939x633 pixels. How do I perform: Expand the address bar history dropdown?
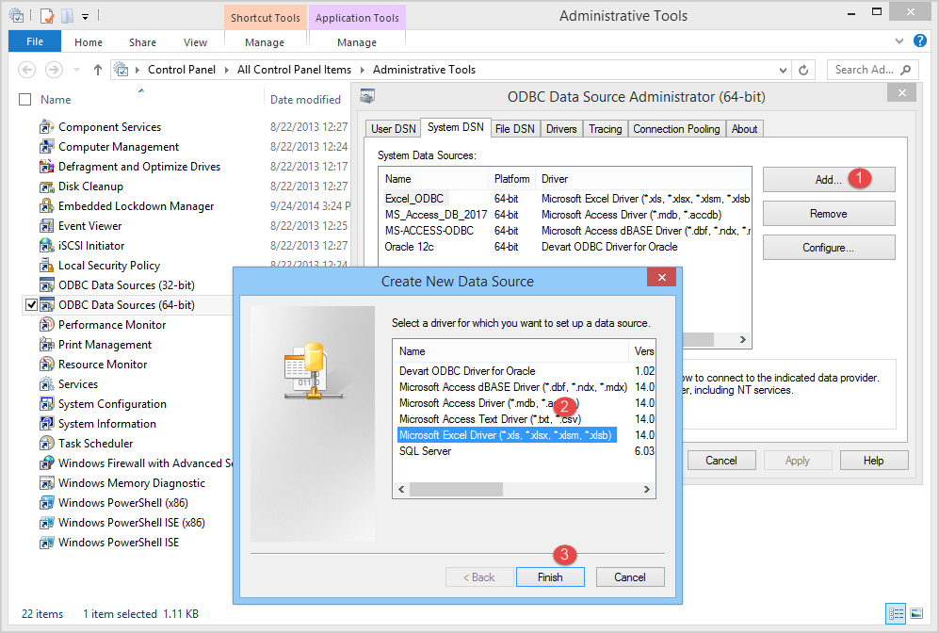click(x=783, y=70)
